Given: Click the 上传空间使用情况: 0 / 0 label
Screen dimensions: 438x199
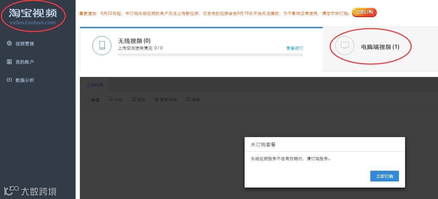Looking at the screenshot, I should [x=140, y=48].
